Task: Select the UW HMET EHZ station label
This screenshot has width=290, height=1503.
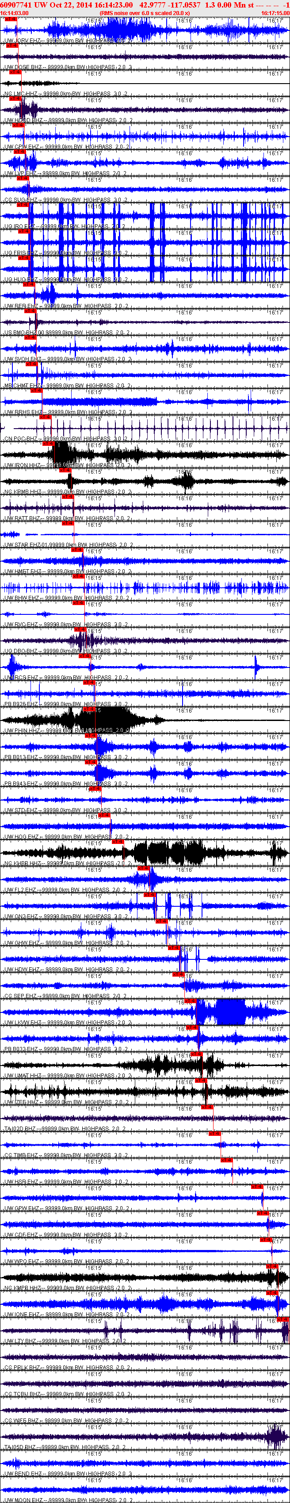Action: tap(68, 571)
